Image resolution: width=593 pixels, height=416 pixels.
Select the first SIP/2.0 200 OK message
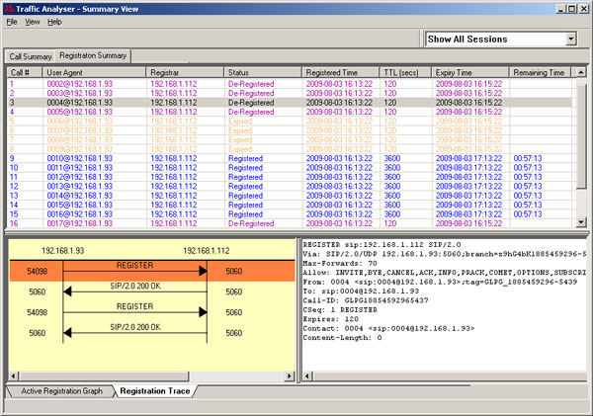[135, 291]
